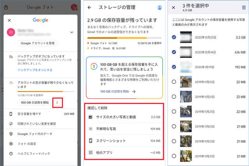Click the trash delete icon
Viewport: 249px width, 166px height.
click(x=244, y=7)
